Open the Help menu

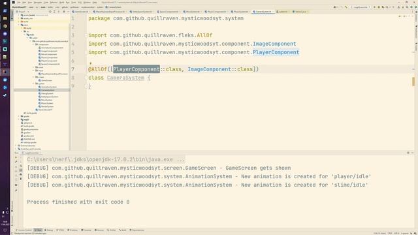95,3
